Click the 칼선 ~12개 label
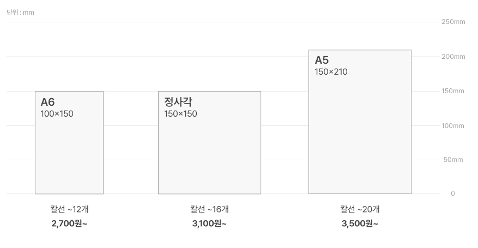 [69, 209]
